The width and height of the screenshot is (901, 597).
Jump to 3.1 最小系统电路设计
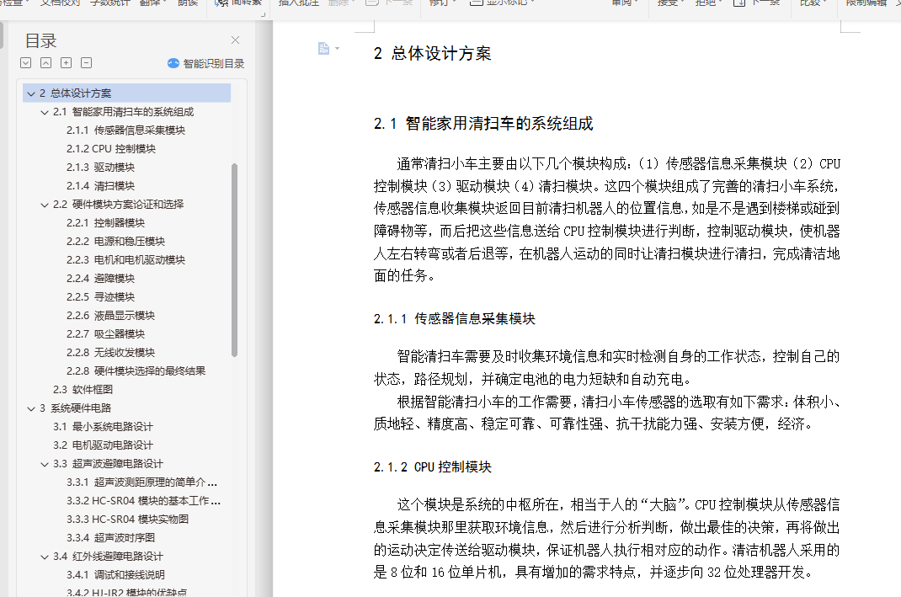click(x=103, y=426)
